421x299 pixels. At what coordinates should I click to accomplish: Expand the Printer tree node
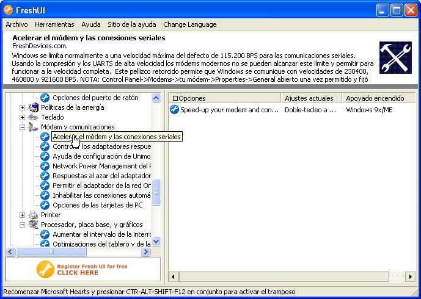(22, 215)
